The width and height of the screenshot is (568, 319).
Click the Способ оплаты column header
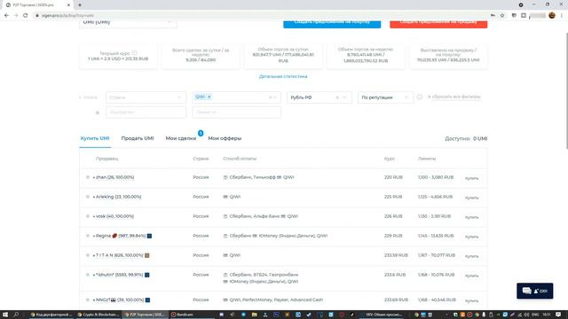[x=240, y=159]
